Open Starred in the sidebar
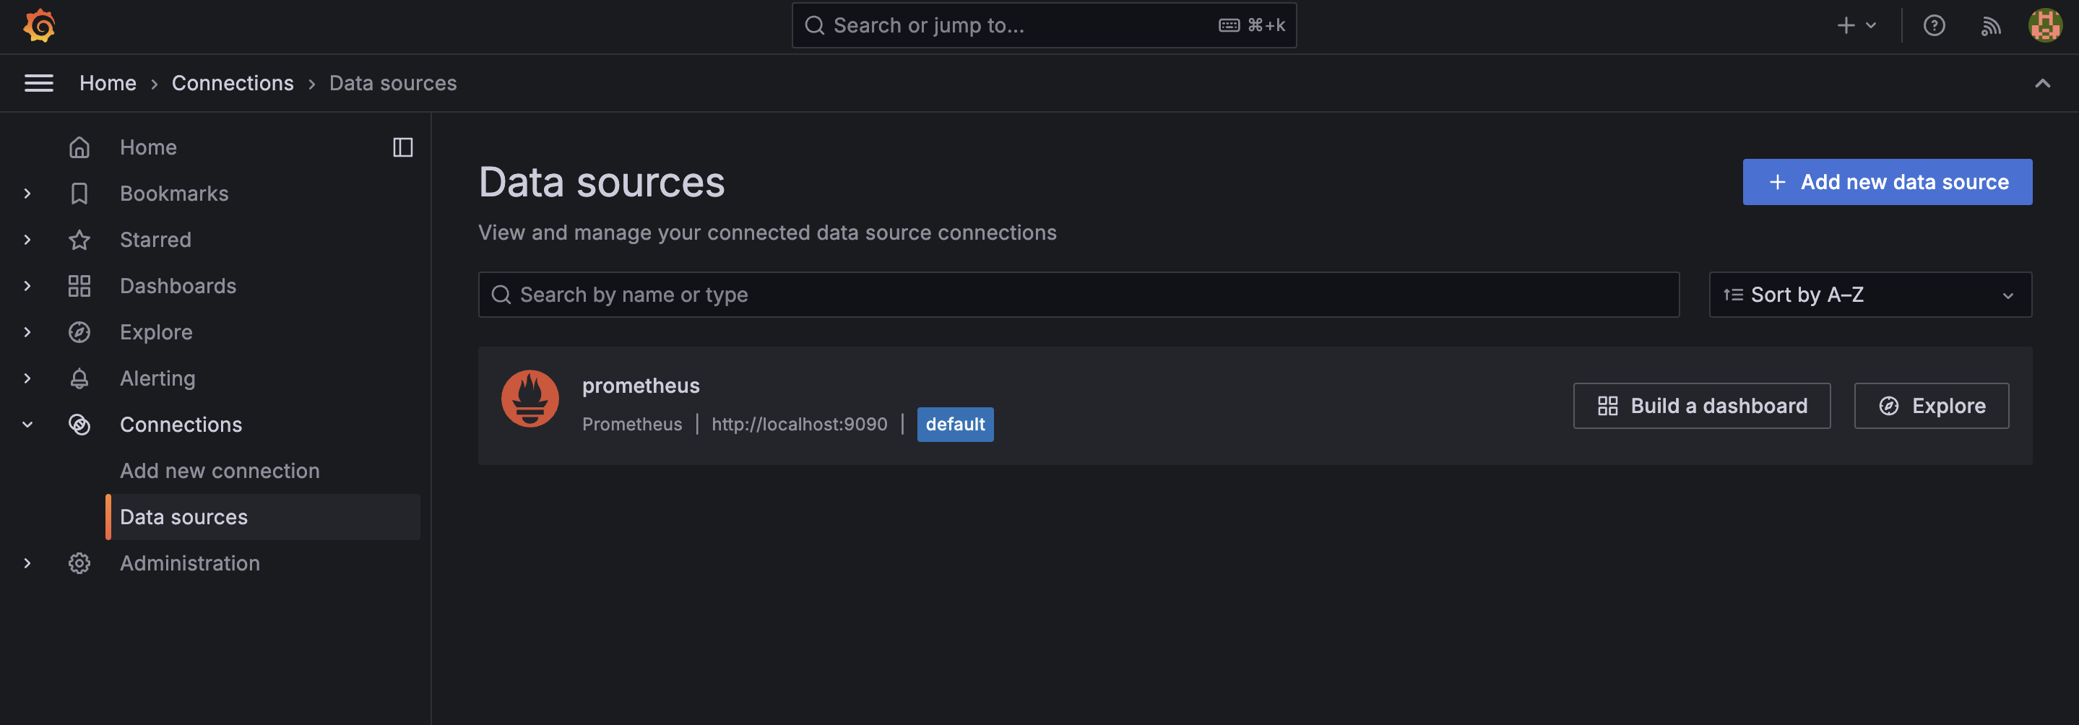The height and width of the screenshot is (725, 2079). [x=156, y=240]
